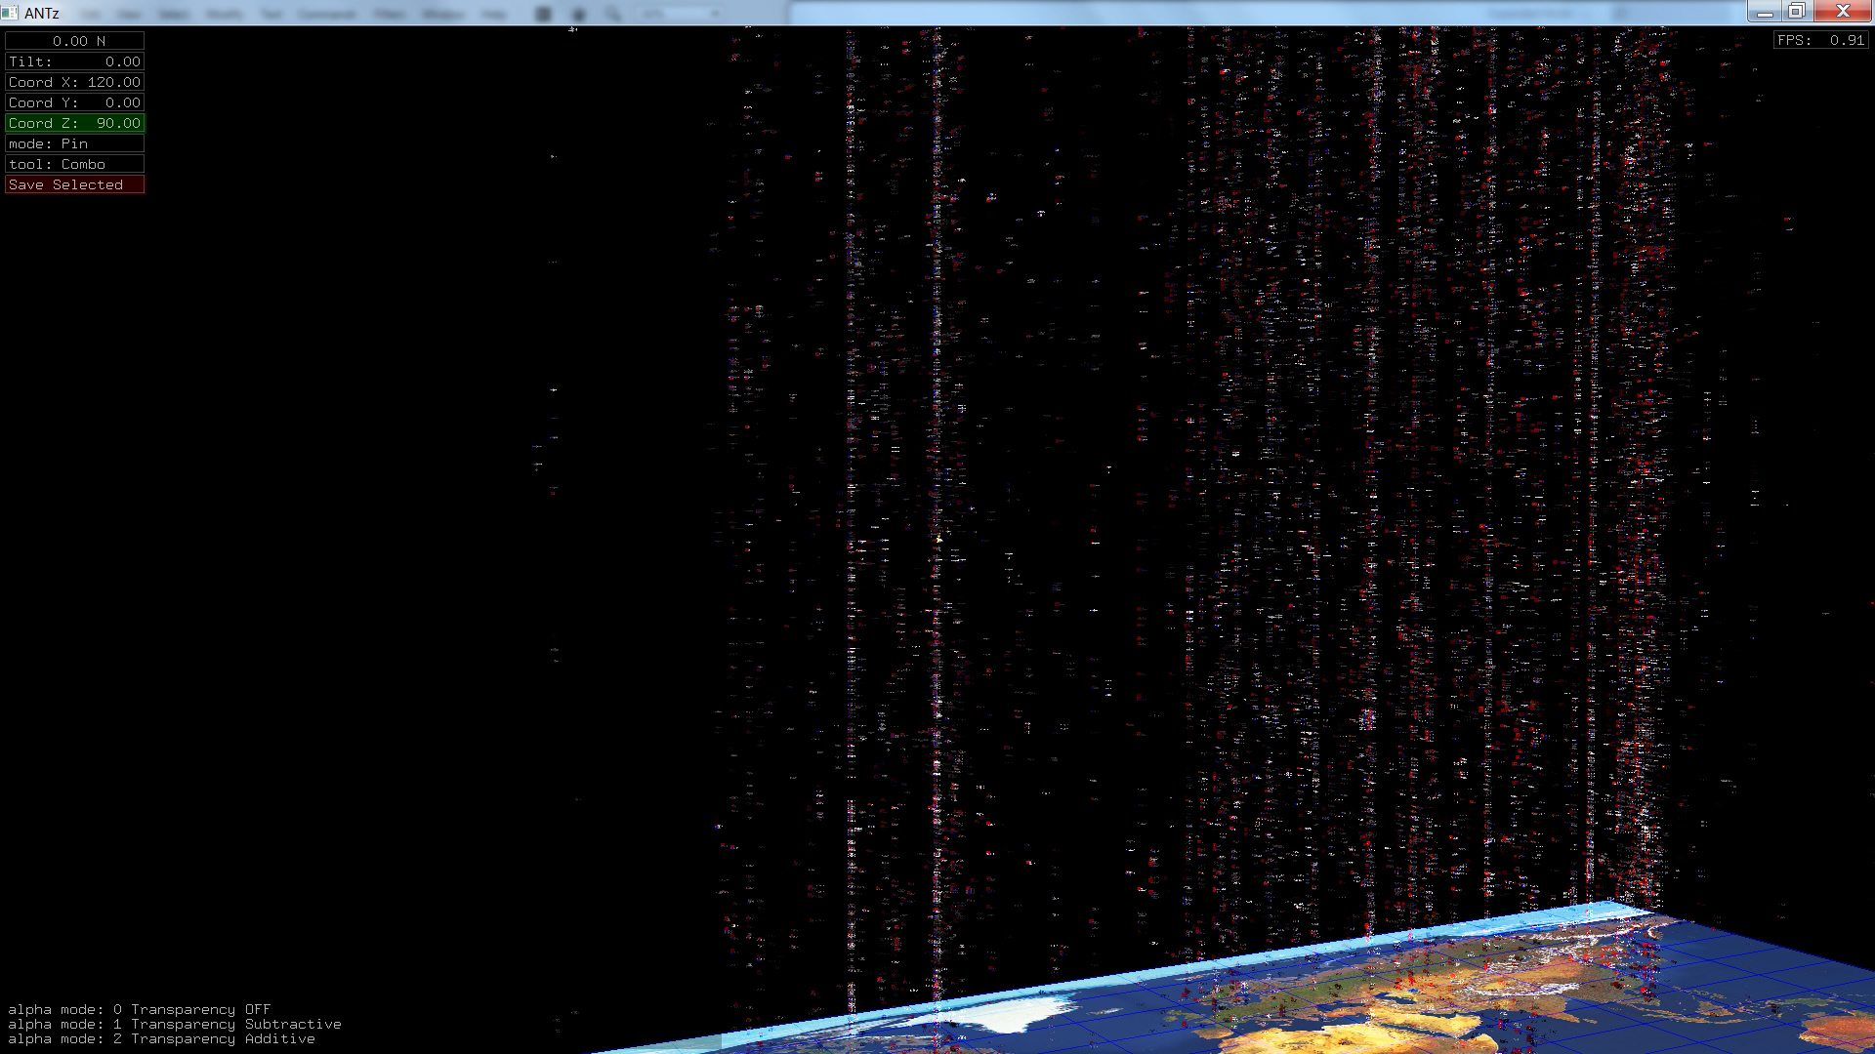The height and width of the screenshot is (1054, 1875).
Task: Click the ANTz application icon in title bar
Action: coord(10,13)
